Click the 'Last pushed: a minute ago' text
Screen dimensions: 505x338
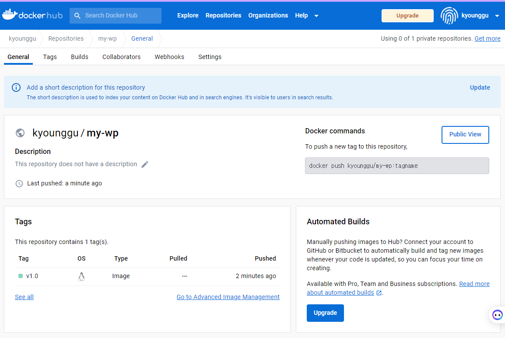point(64,184)
